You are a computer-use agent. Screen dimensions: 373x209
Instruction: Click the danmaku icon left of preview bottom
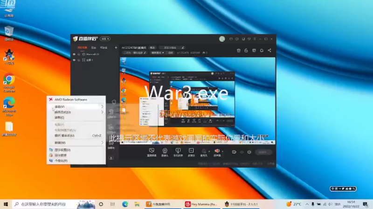coord(111,144)
